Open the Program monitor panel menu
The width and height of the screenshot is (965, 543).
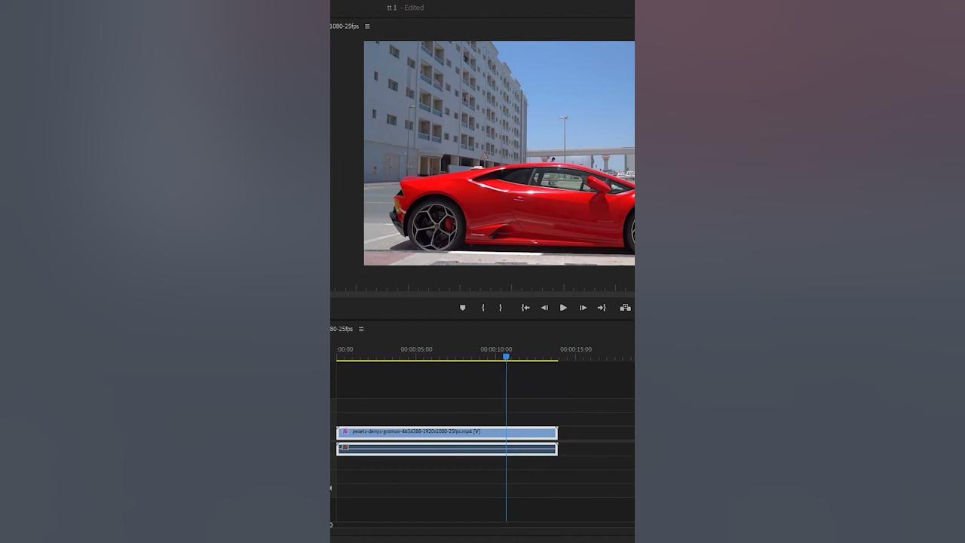(367, 26)
